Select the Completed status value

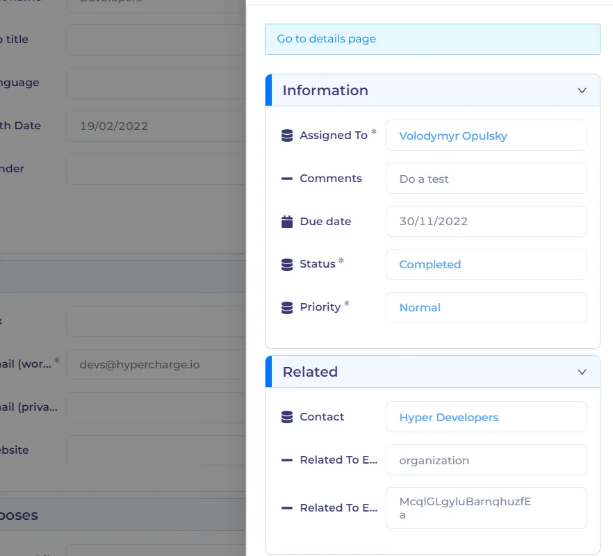(430, 264)
